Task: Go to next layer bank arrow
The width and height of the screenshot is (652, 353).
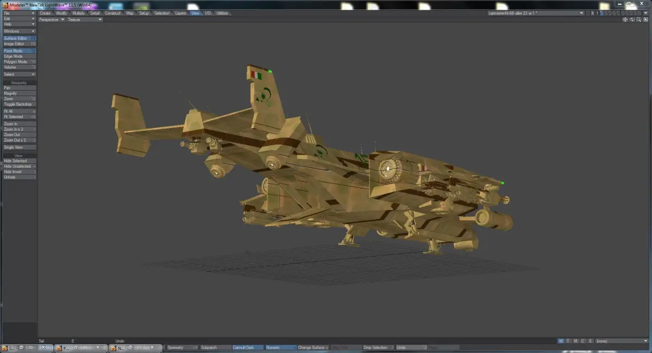Action: [x=592, y=13]
